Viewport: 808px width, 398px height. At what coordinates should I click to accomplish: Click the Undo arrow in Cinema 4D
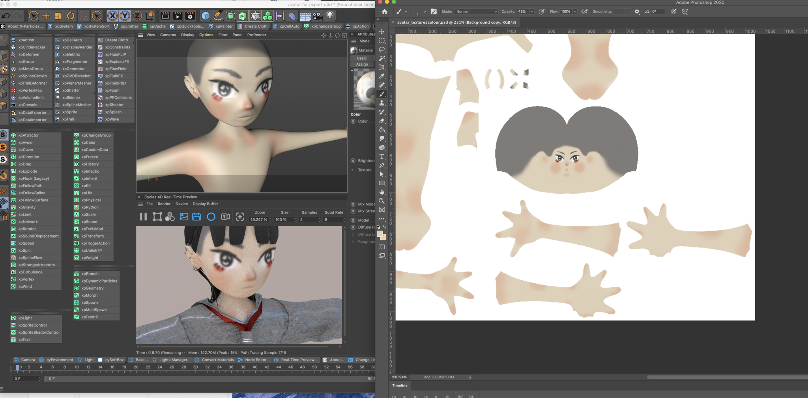coord(6,16)
